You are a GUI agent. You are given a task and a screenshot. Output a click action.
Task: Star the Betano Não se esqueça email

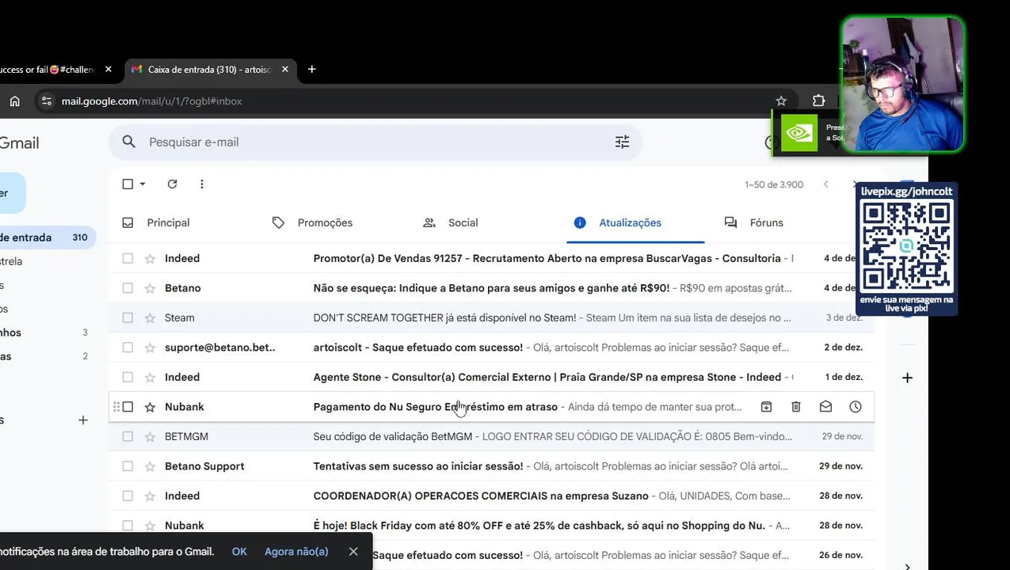[x=150, y=288]
